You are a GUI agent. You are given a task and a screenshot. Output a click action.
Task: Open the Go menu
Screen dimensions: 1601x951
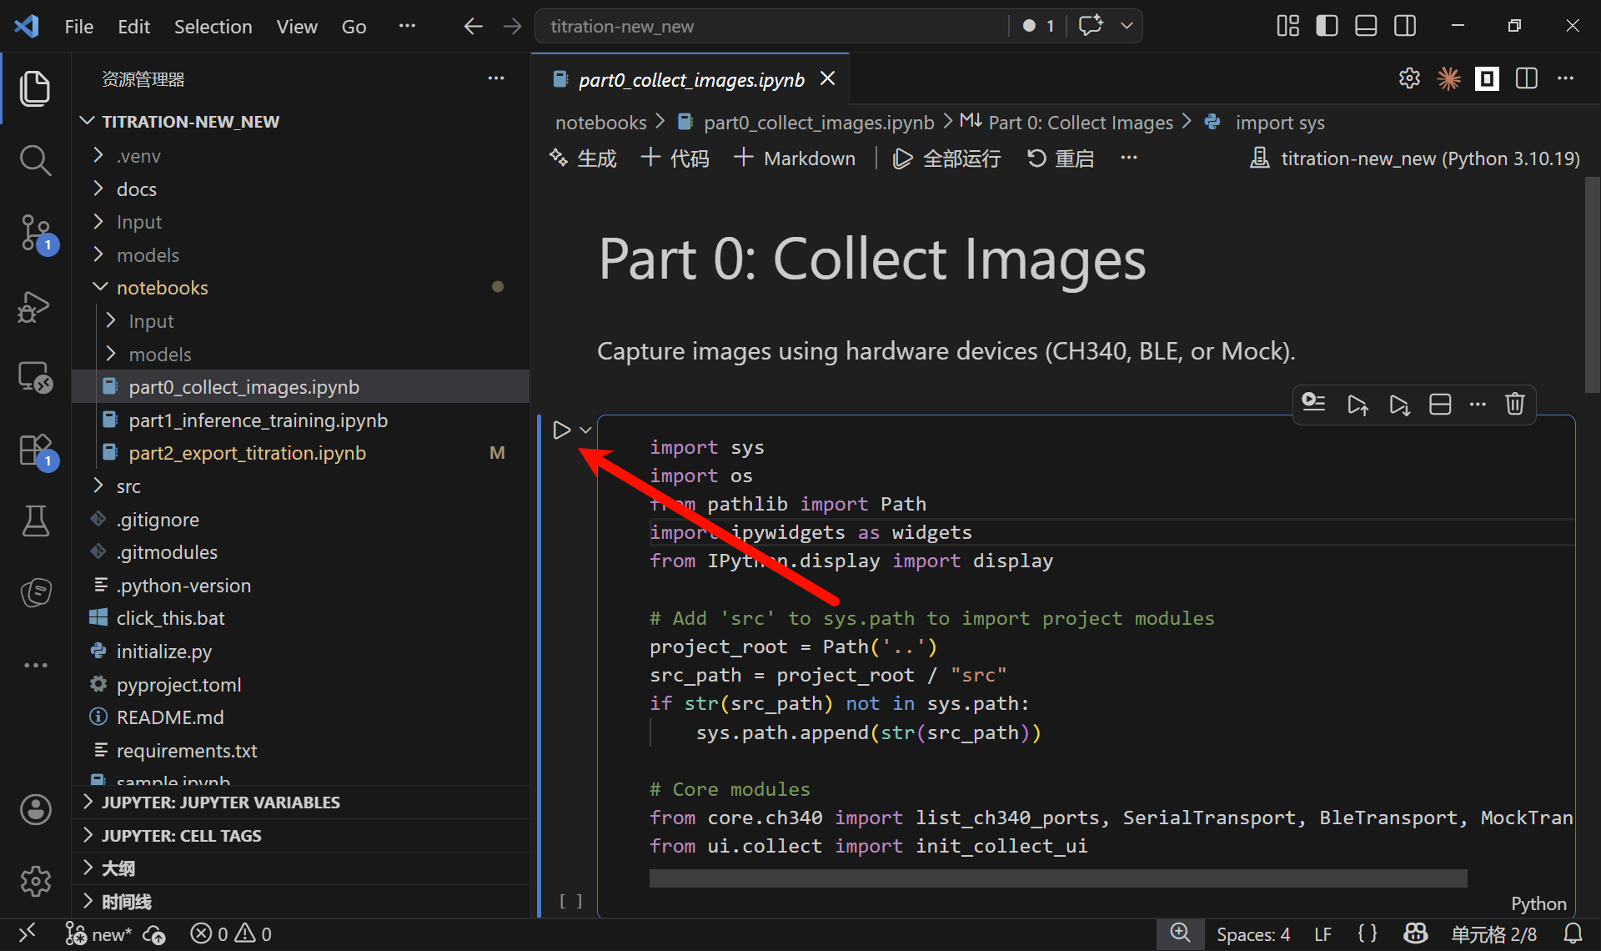click(354, 27)
